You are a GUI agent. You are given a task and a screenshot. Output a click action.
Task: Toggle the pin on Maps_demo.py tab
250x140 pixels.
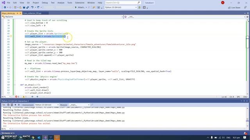click(x=17, y=13)
